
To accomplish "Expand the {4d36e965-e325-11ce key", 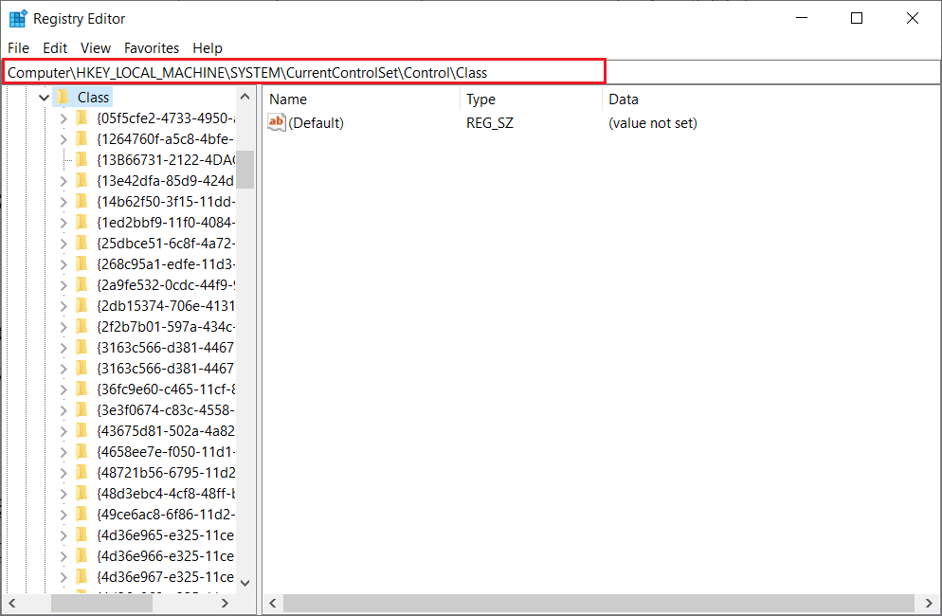I will [x=63, y=535].
